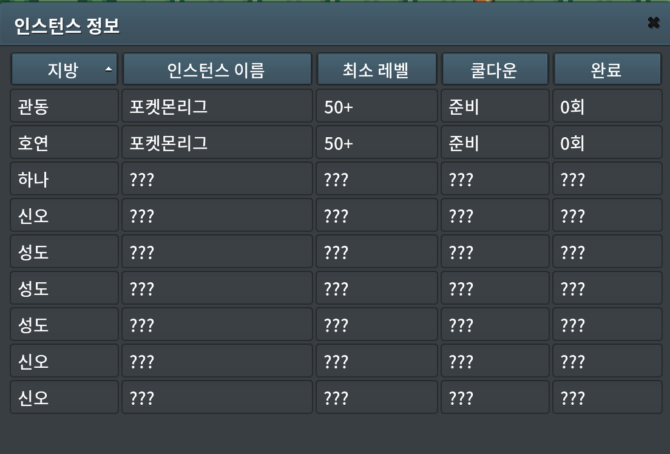670x454 pixels.
Task: Click the 50+ level cell for 관동
Action: click(x=376, y=107)
